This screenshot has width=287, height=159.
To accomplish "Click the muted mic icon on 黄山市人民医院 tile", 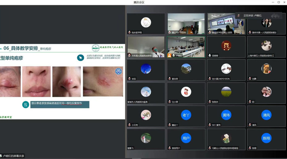I will (x=170, y=32).
